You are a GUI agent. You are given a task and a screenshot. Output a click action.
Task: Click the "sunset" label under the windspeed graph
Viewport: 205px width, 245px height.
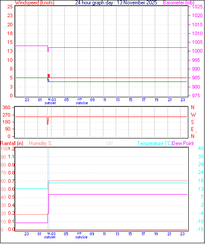[50, 103]
